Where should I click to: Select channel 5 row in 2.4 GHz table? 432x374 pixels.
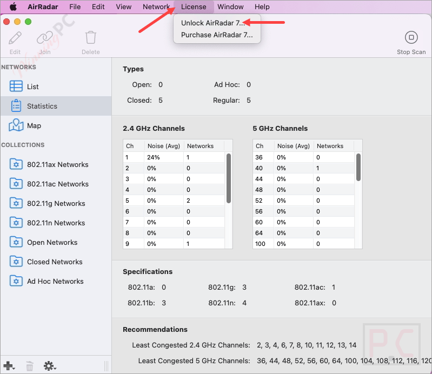pos(174,201)
